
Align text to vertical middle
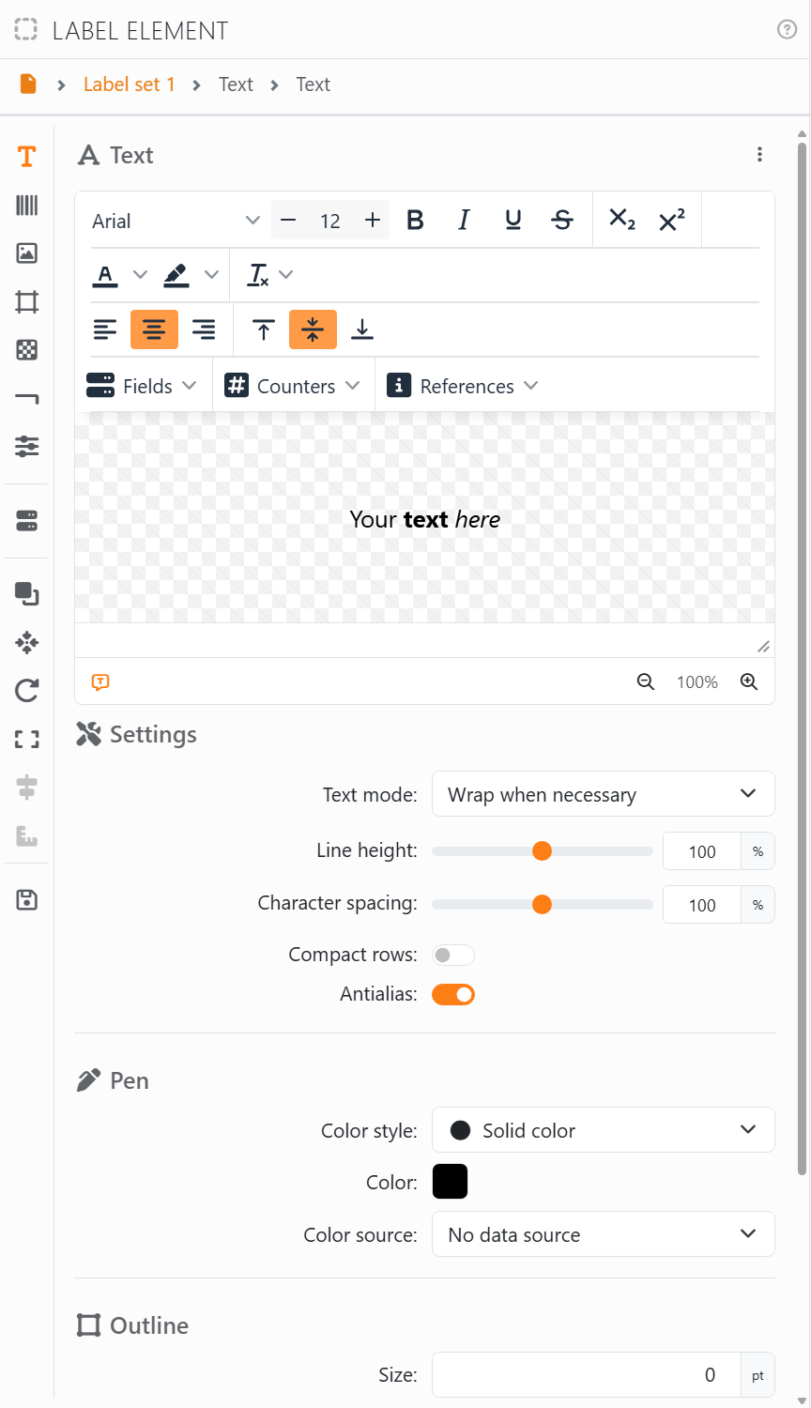click(x=313, y=329)
